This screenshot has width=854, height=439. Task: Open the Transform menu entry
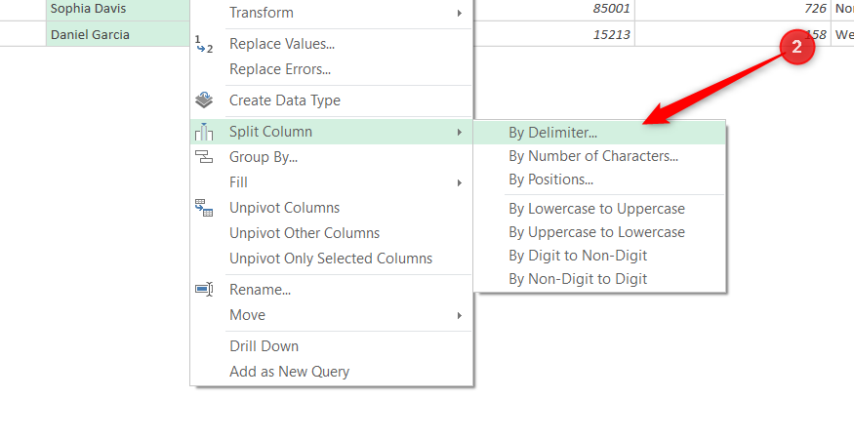point(331,13)
